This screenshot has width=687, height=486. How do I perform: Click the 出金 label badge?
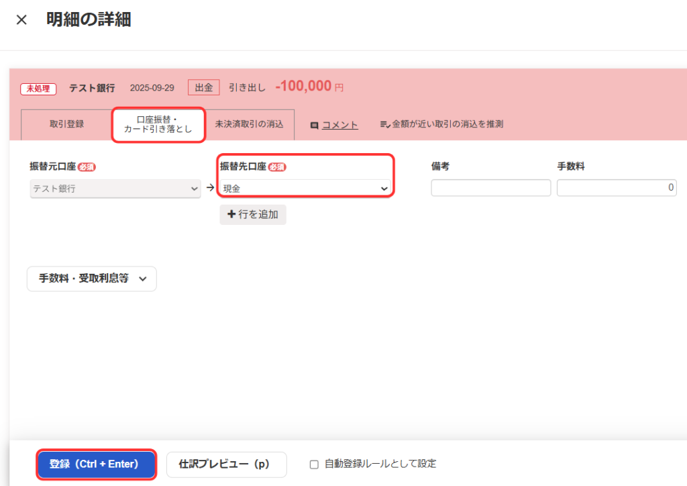[x=203, y=87]
